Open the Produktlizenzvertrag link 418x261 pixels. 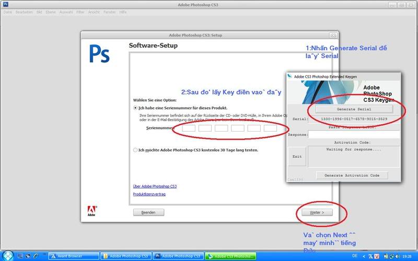(149, 194)
